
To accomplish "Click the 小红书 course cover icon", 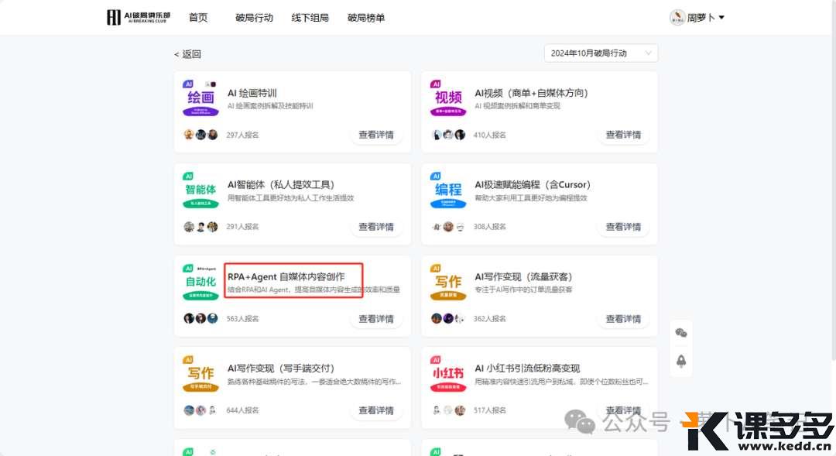I will (448, 375).
